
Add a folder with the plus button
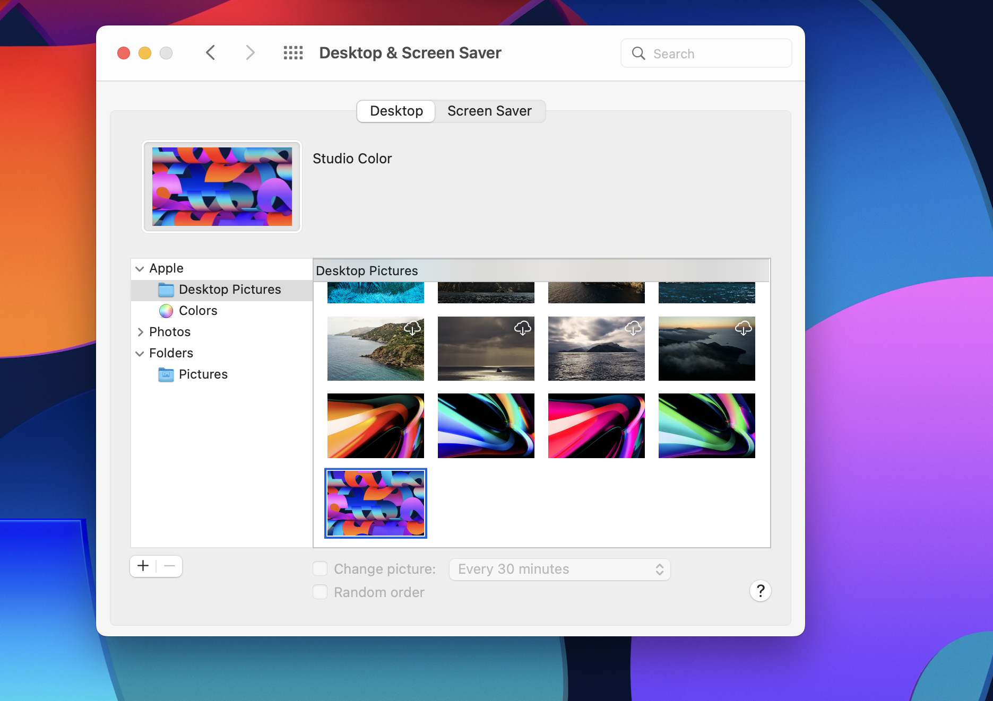point(143,566)
